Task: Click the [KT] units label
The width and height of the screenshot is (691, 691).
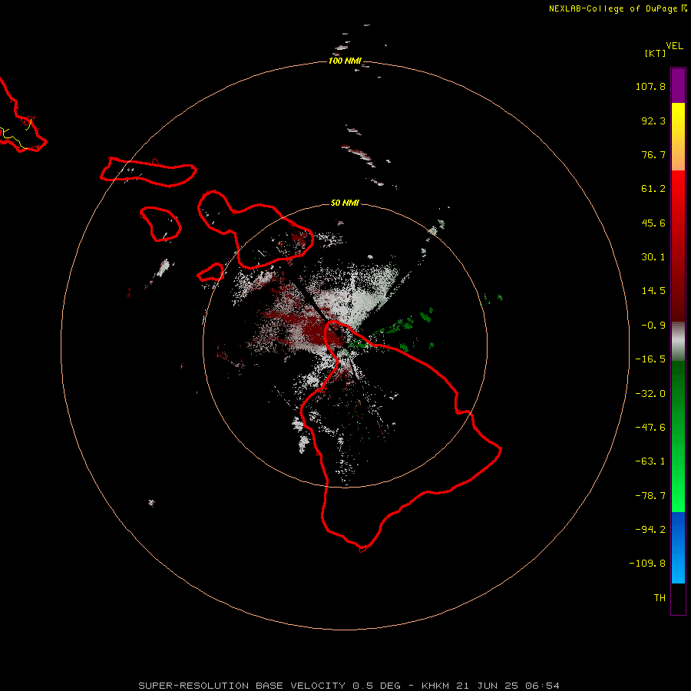Action: tap(656, 53)
